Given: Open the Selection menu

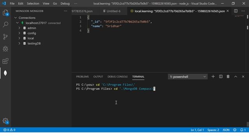Looking at the screenshot, I should tap(33, 3).
